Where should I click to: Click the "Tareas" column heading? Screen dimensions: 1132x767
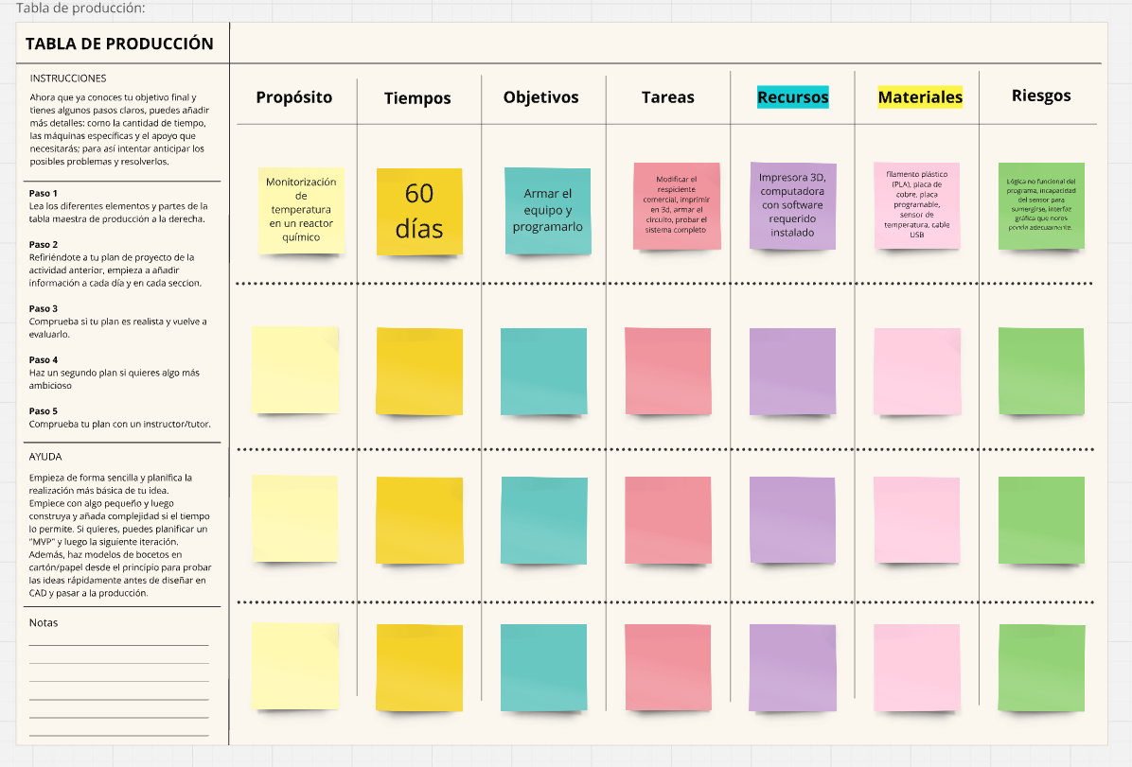(x=667, y=97)
